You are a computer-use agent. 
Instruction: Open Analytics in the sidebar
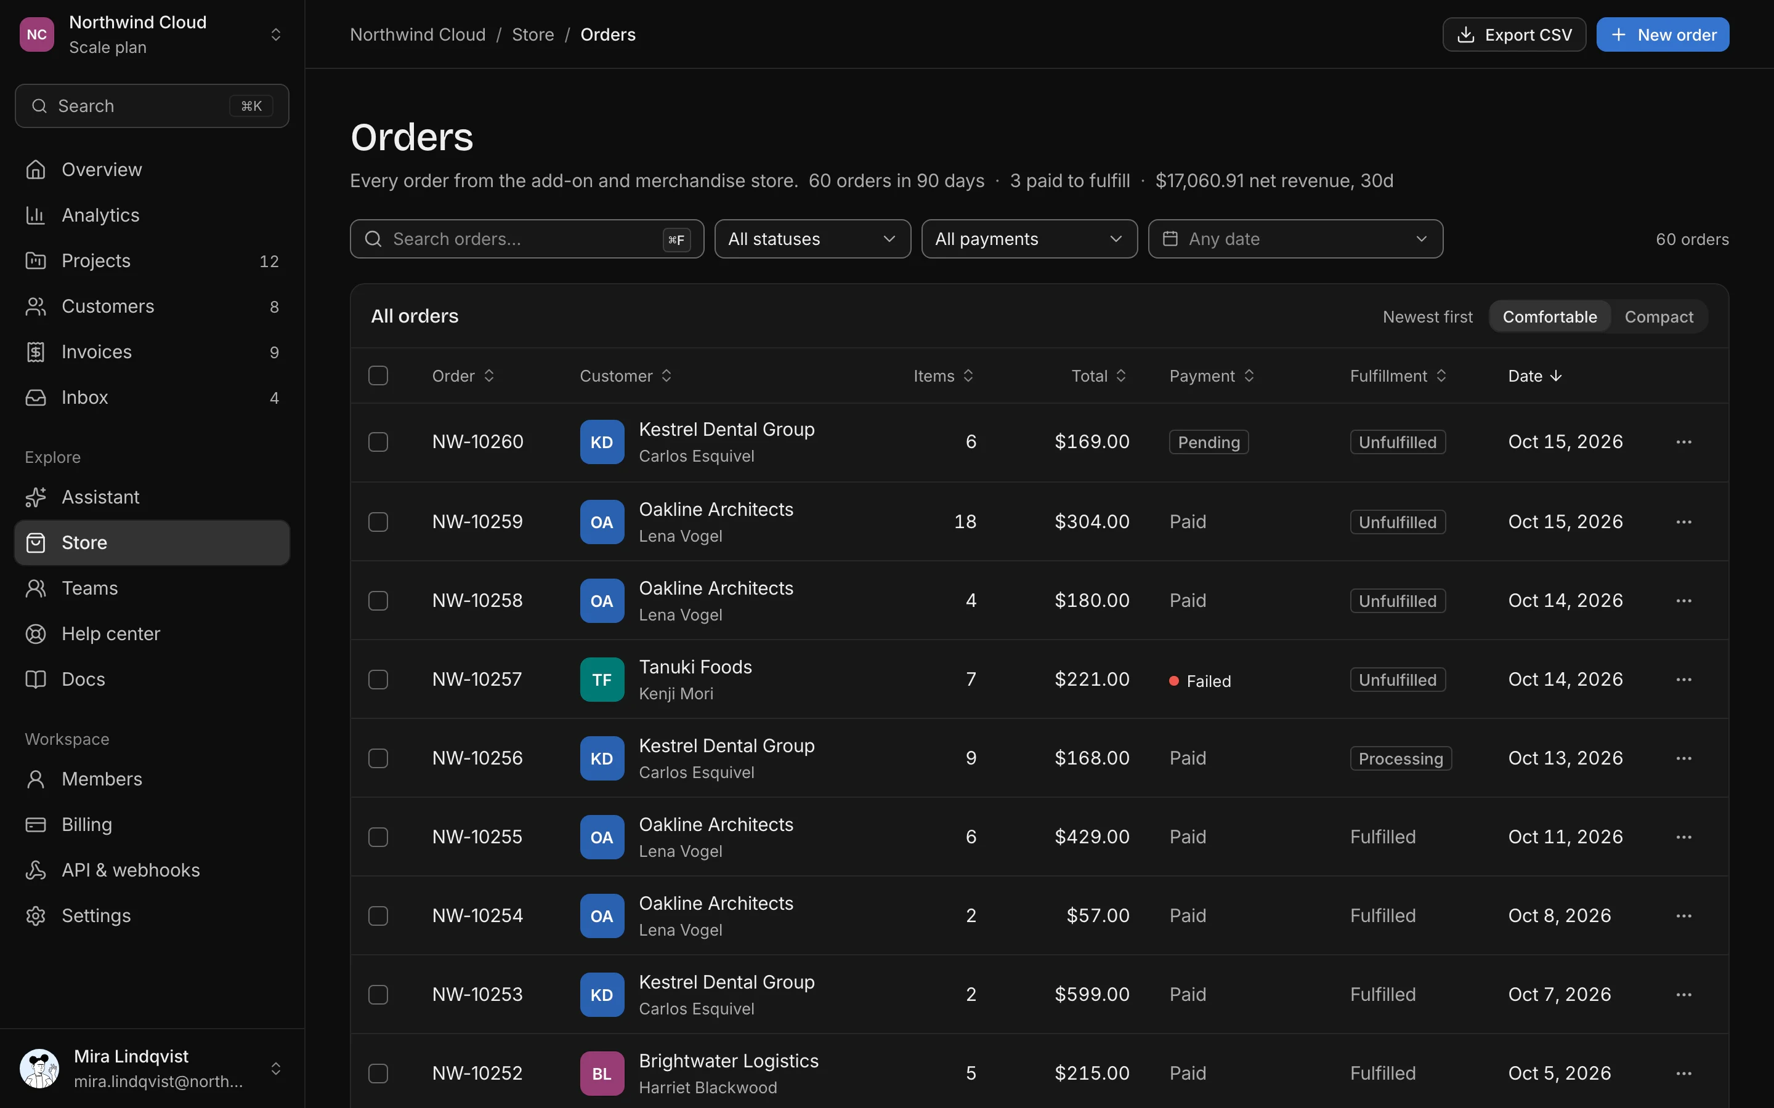pyautogui.click(x=152, y=215)
